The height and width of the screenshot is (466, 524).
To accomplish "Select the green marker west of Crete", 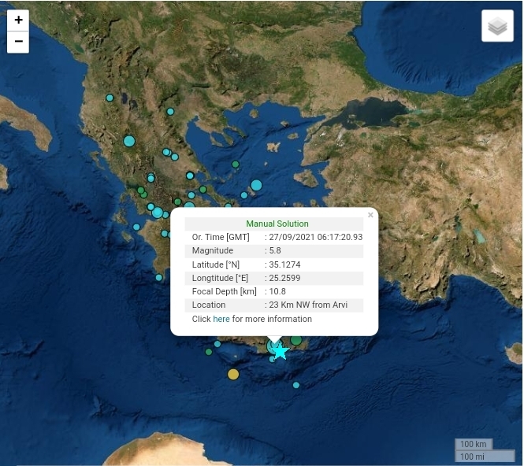I will click(209, 352).
